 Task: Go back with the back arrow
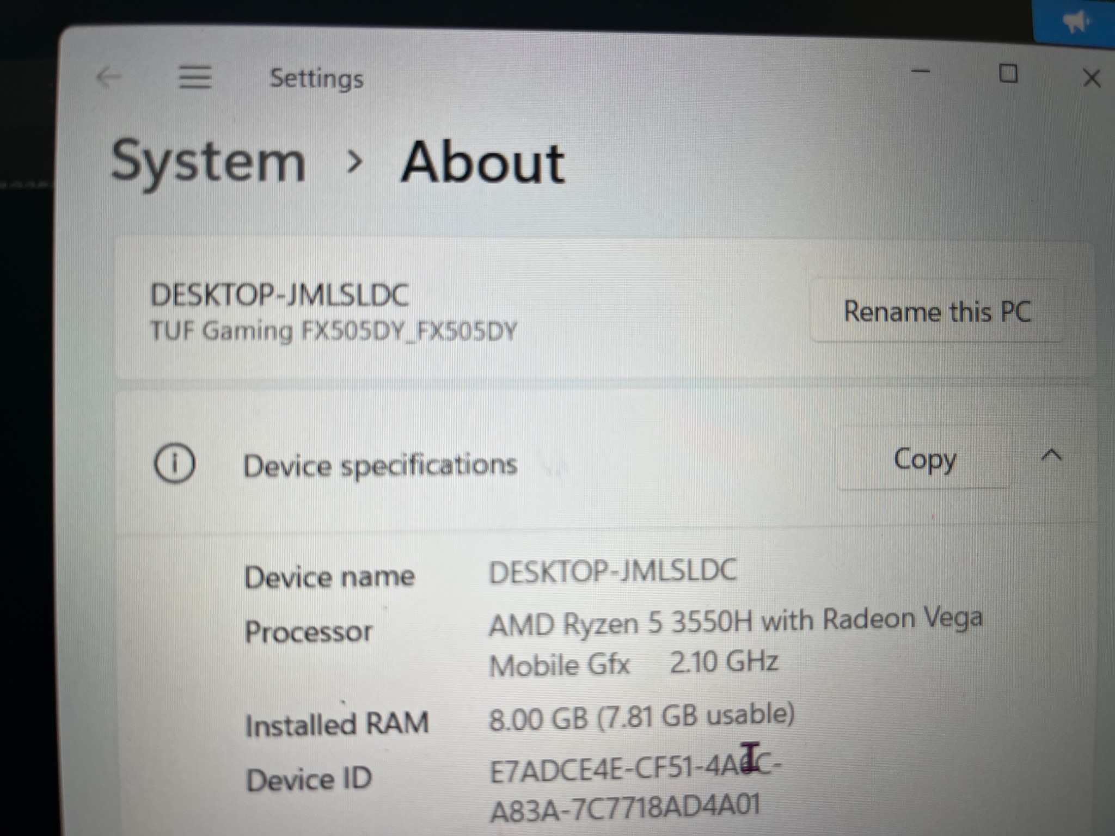coord(107,77)
